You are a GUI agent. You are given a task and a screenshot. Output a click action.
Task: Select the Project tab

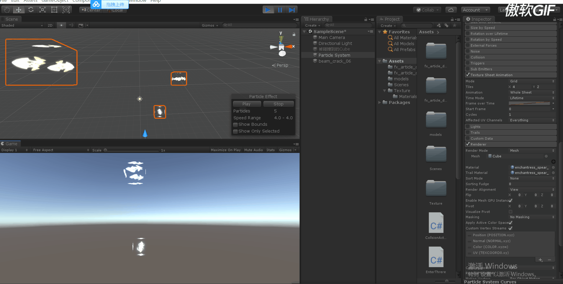point(389,19)
